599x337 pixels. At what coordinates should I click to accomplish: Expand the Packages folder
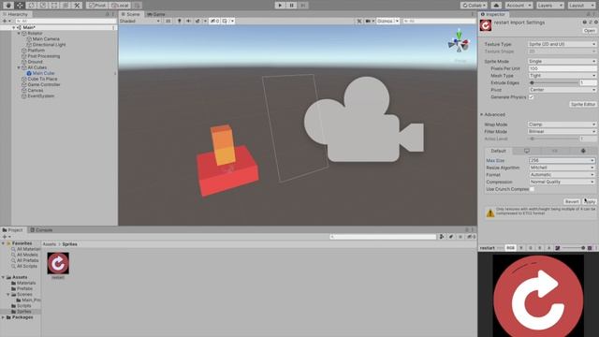[x=4, y=317]
